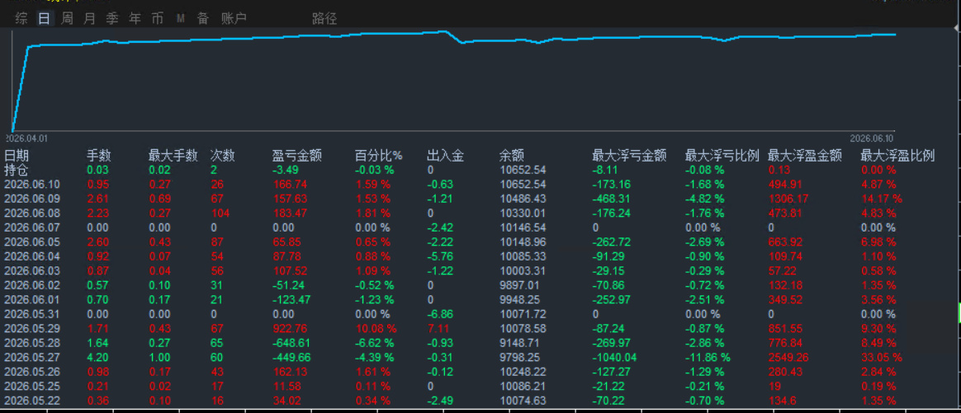
Task: Open the 季 quarterly tab
Action: coord(112,19)
